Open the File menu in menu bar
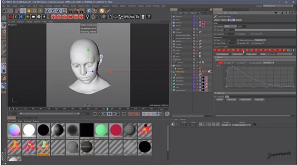Screen dimensions: 297x165 4,6
